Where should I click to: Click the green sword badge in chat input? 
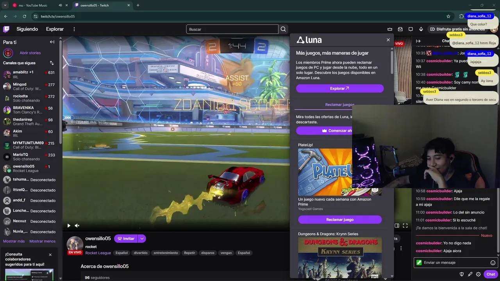(x=419, y=263)
